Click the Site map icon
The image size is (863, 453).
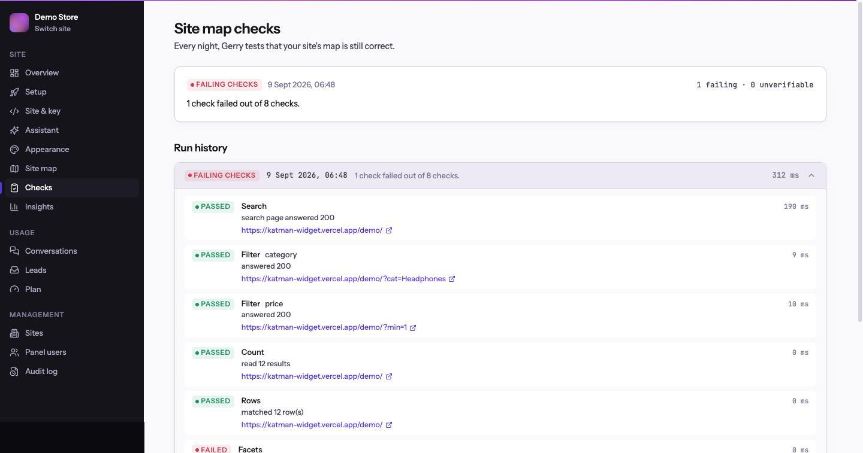click(x=14, y=169)
